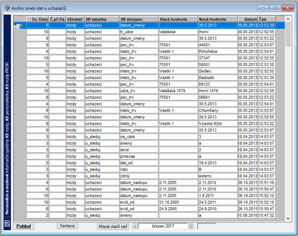Select the 58001 cell
Screen dimensions: 298x236
[x=218, y=65]
